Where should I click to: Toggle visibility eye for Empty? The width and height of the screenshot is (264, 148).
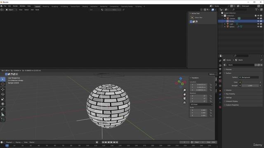(258, 21)
